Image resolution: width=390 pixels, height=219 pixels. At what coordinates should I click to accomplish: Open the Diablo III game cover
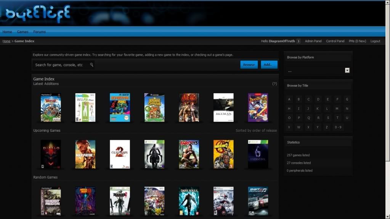pos(51,154)
